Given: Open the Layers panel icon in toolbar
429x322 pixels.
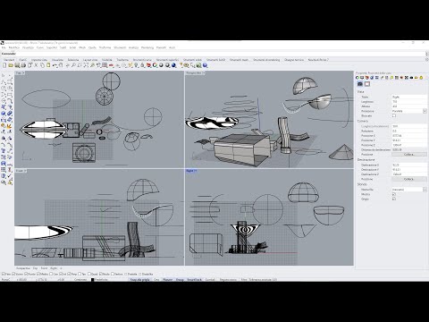Looking at the screenshot, I should point(148,65).
